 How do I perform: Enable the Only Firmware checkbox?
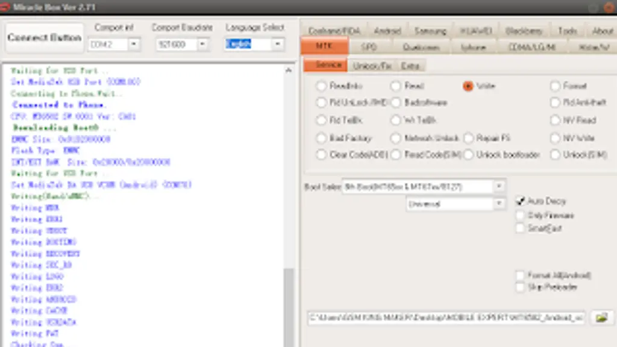(520, 215)
